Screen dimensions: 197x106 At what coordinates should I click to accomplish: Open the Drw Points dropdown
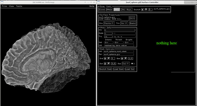click(109, 23)
